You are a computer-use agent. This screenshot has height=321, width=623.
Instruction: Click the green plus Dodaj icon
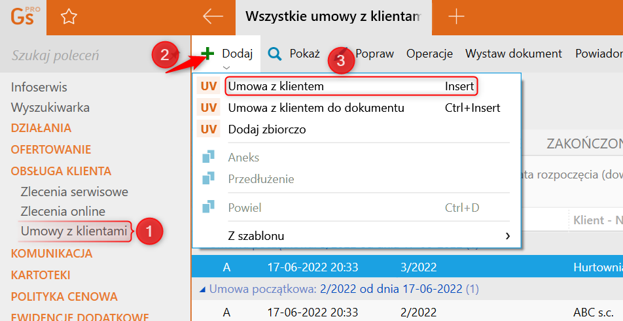[x=207, y=54]
